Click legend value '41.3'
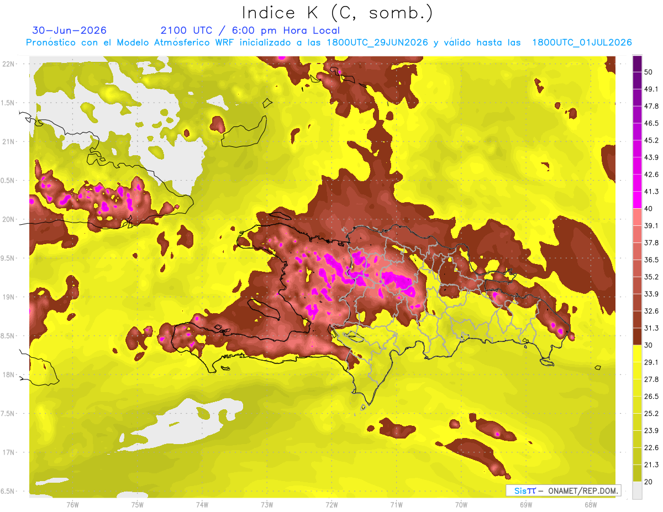 (651, 192)
